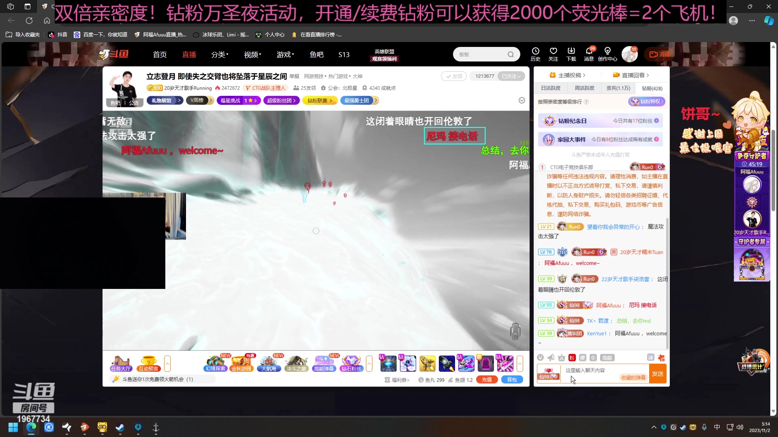Click the megaphone broadcast icon in chat
This screenshot has width=778, height=437.
point(551,357)
